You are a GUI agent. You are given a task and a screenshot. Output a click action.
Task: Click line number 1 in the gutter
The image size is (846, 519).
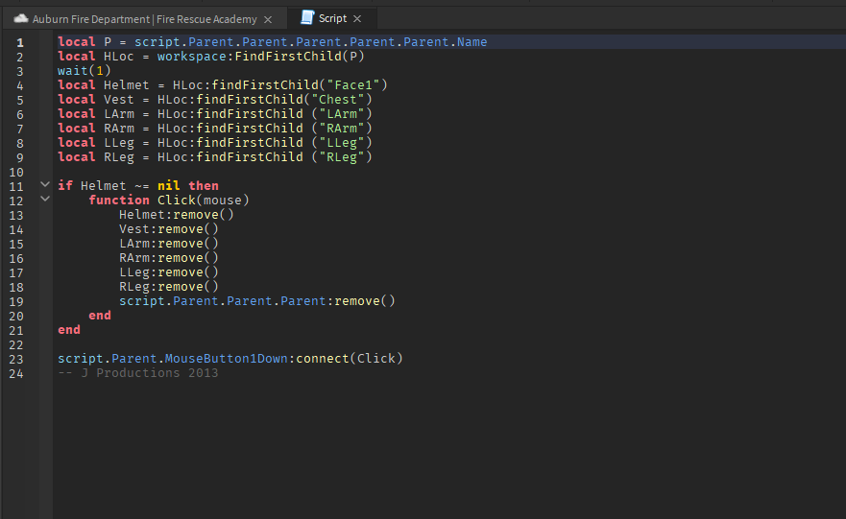[19, 42]
